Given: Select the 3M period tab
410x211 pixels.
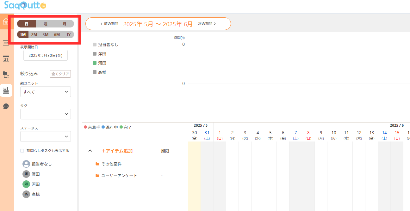Looking at the screenshot, I should tap(46, 34).
